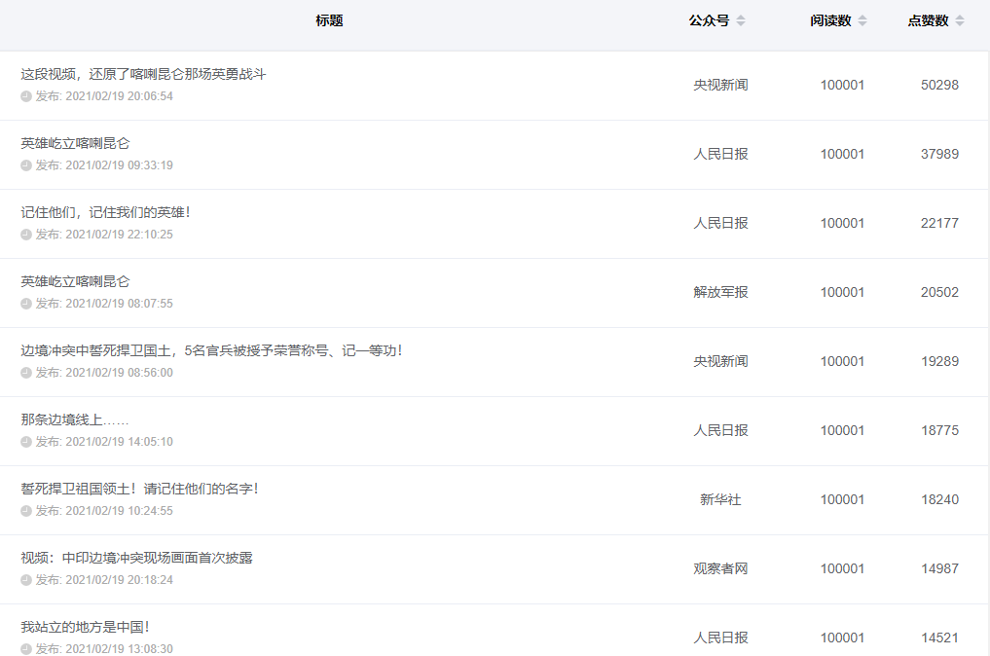Viewport: 990px width, 656px height.
Task: Click likes value 22177
Action: tap(939, 224)
